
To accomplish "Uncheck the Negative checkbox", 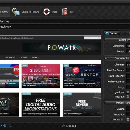I will click(128, 96).
